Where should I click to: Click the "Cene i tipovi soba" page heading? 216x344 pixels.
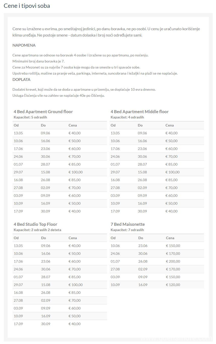click(x=27, y=6)
